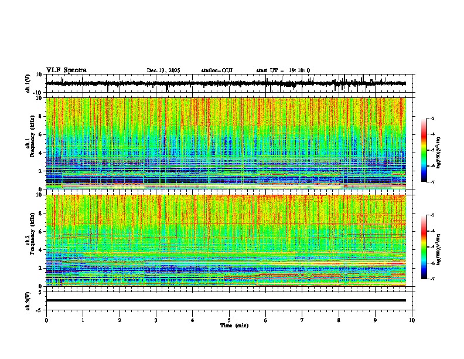
Task: Click the date 'Dec. 13, 2025'
Action: tap(163, 70)
